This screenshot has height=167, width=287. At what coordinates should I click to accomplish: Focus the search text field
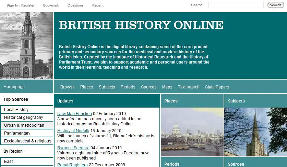[236, 5]
